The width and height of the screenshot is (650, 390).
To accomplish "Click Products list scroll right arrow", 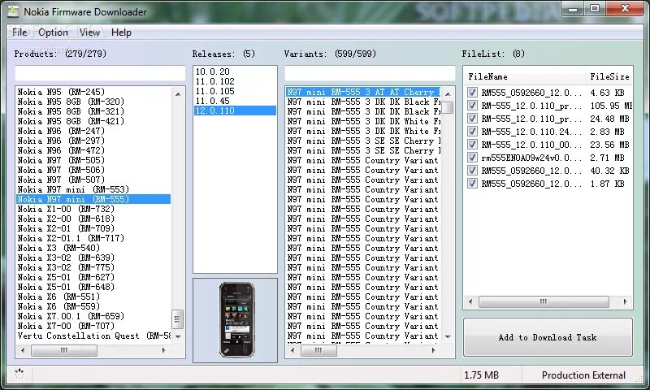I will [x=164, y=351].
